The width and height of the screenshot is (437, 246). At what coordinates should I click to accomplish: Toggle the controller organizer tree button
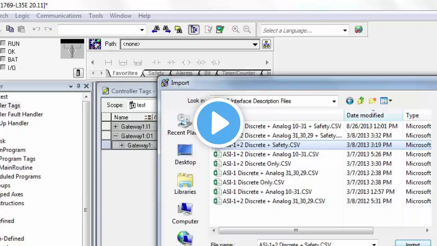(x=194, y=29)
